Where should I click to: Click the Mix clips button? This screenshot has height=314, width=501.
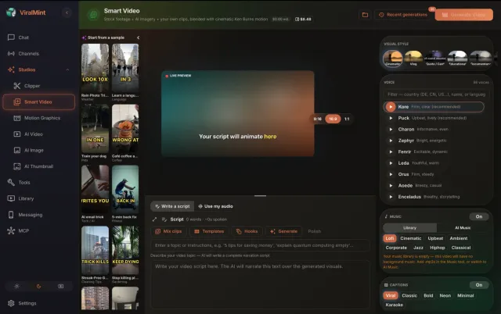(x=169, y=231)
